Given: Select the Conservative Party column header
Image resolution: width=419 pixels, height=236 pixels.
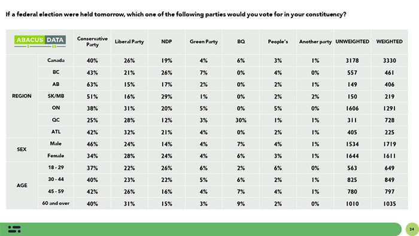Looking at the screenshot, I should pos(92,42).
